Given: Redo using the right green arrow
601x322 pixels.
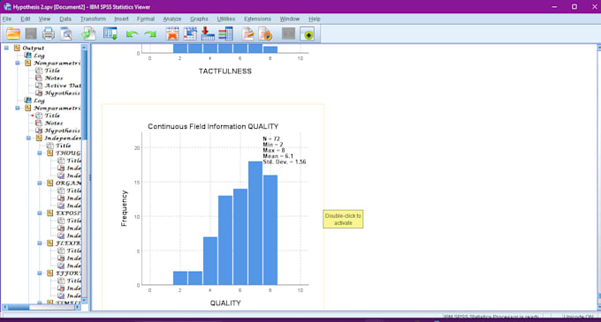Looking at the screenshot, I should (150, 34).
